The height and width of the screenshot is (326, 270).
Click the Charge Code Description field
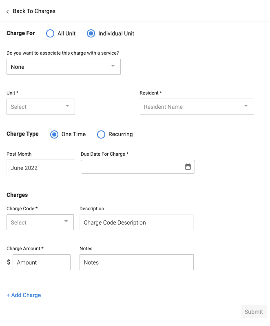tap(136, 222)
